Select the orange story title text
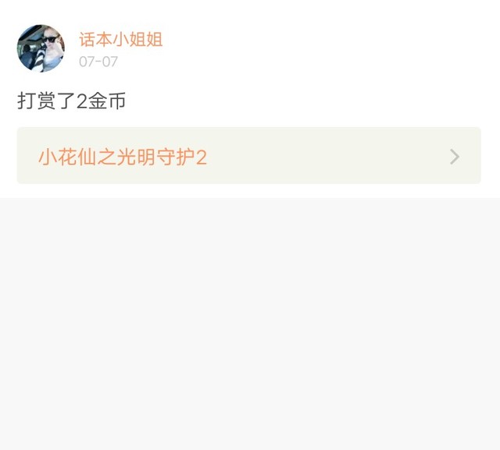 pyautogui.click(x=123, y=157)
